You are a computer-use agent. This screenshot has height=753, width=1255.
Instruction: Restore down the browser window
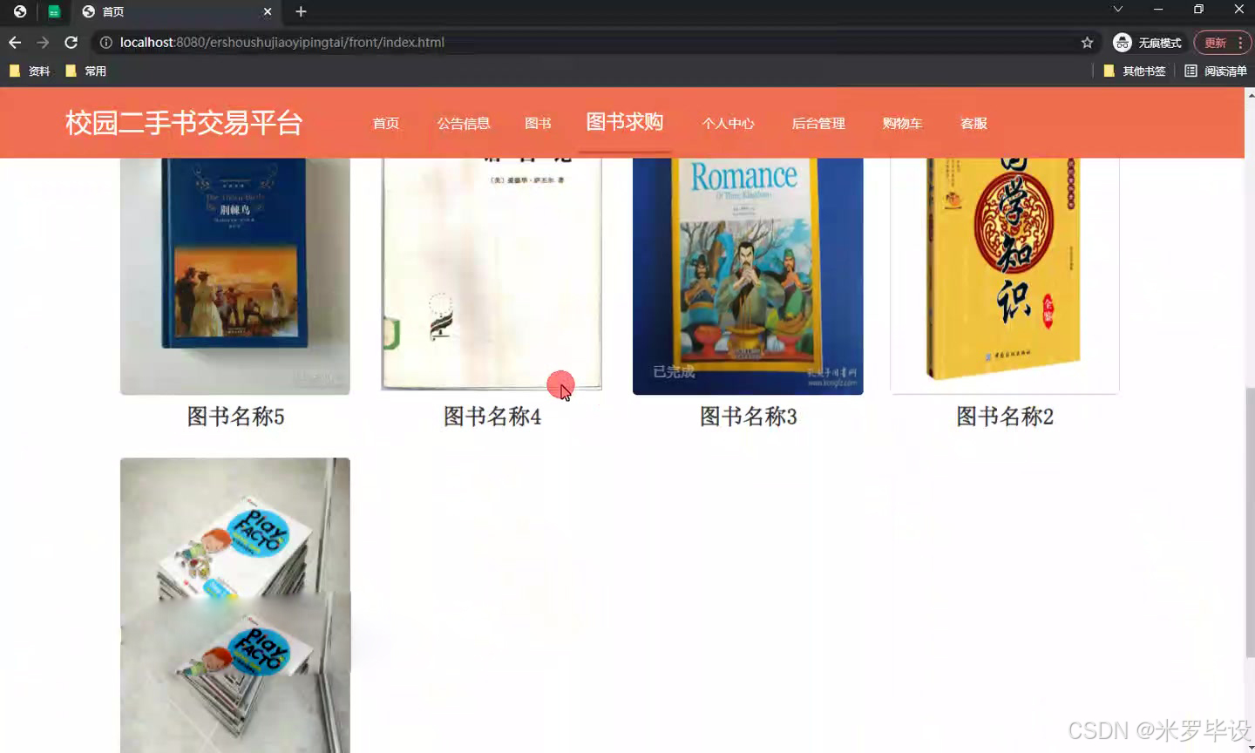point(1198,9)
